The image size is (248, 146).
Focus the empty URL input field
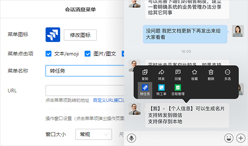pos(85,90)
